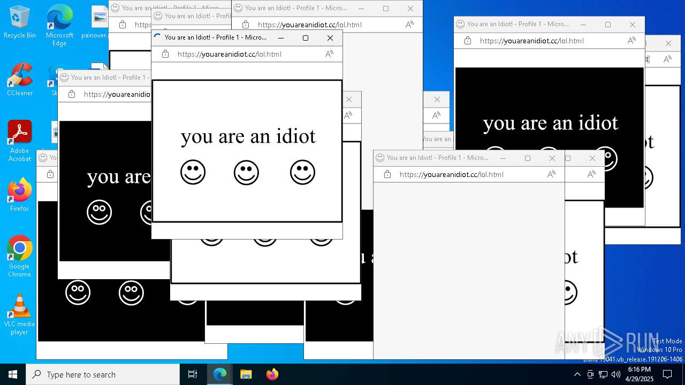Click the middle smiley face in the front white popup
Image resolution: width=685 pixels, height=385 pixels.
pos(246,172)
